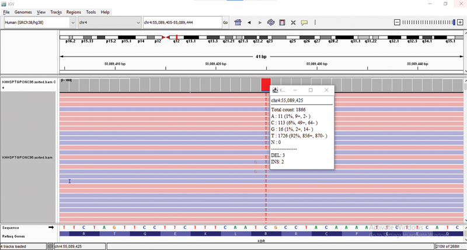Open the Human (GRCh38/hg38) genome dropdown
467x250 pixels.
(x=72, y=22)
